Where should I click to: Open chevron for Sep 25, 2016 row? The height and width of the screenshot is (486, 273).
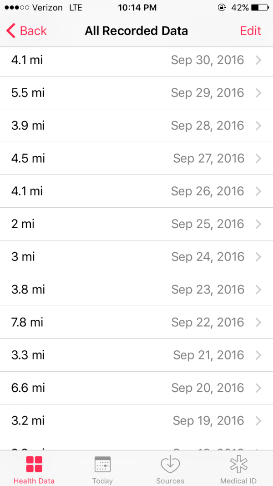pyautogui.click(x=258, y=224)
